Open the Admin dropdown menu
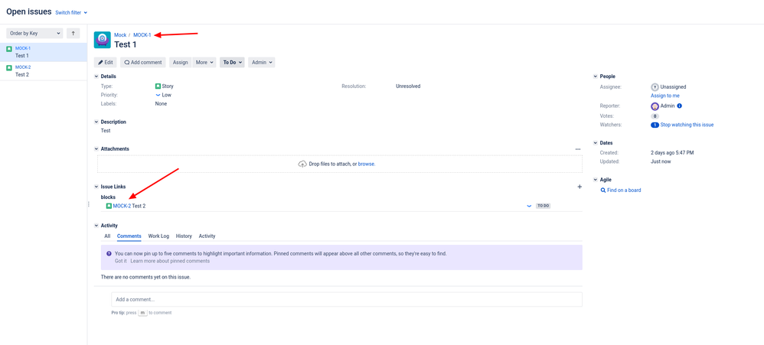The image size is (764, 345). (x=262, y=62)
